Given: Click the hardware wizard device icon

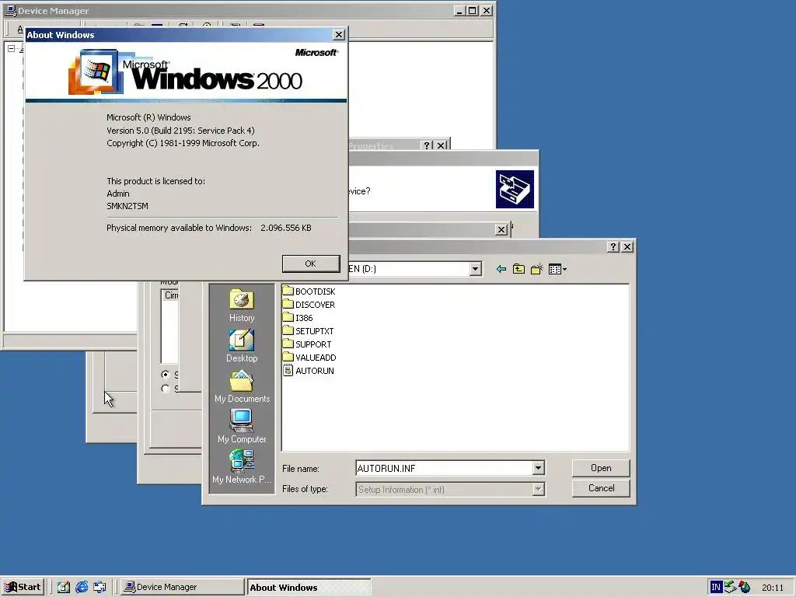Looking at the screenshot, I should (x=515, y=189).
